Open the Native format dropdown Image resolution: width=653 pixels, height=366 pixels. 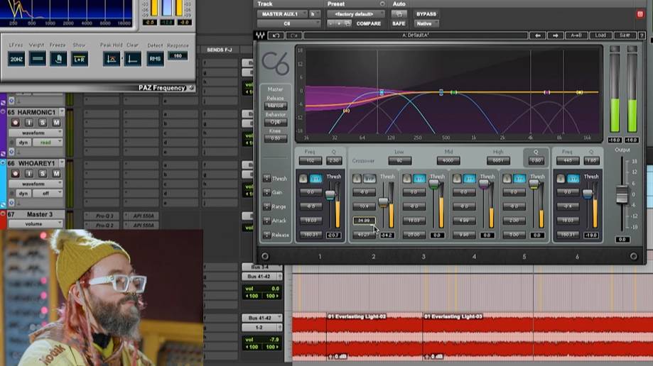point(426,23)
